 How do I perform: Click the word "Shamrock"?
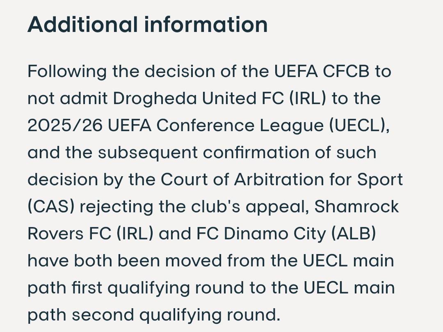click(356, 207)
